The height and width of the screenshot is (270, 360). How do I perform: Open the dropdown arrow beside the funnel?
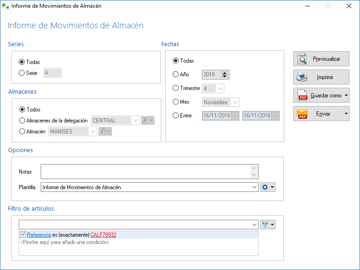(x=272, y=224)
